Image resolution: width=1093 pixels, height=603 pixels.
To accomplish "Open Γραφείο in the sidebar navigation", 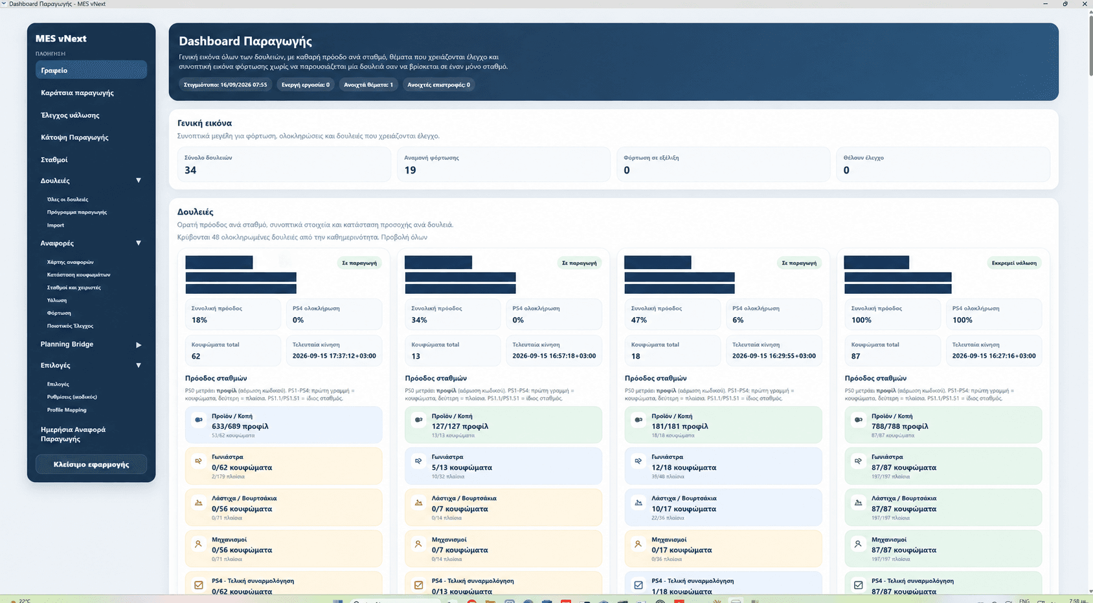I will [x=91, y=70].
